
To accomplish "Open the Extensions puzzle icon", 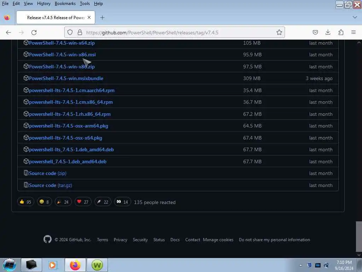I will pyautogui.click(x=341, y=32).
